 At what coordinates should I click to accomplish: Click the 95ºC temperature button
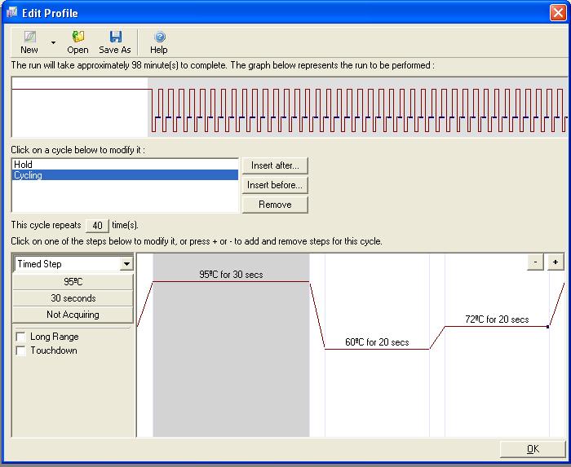73,282
